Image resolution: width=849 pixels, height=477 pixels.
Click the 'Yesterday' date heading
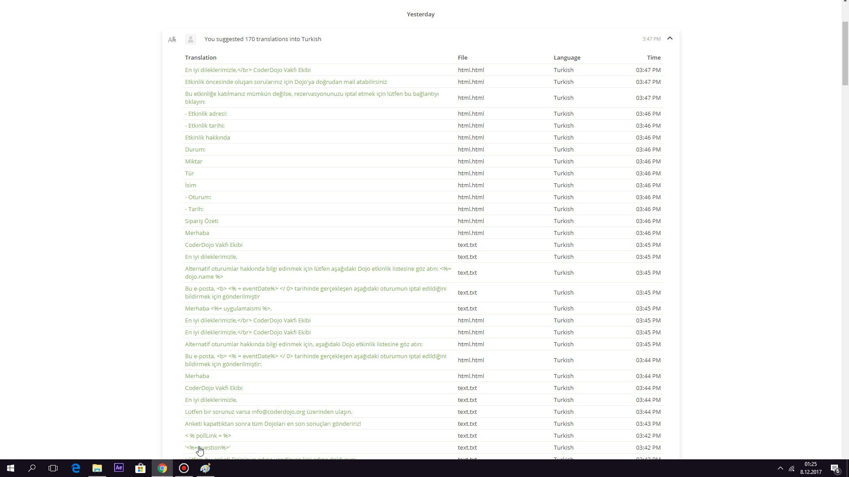click(421, 15)
